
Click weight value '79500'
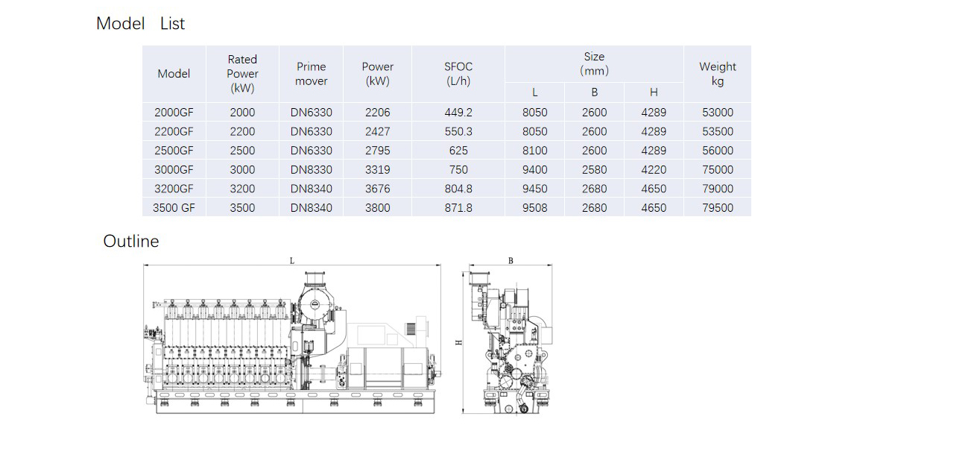[718, 208]
